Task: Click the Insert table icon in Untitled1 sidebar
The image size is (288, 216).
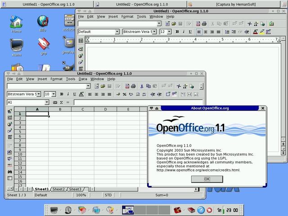Action: 81,40
